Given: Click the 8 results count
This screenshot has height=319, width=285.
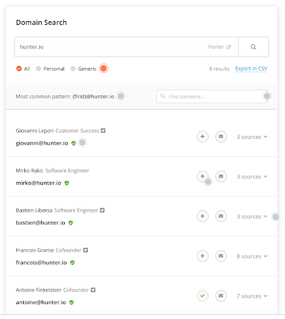Looking at the screenshot, I should tap(219, 69).
